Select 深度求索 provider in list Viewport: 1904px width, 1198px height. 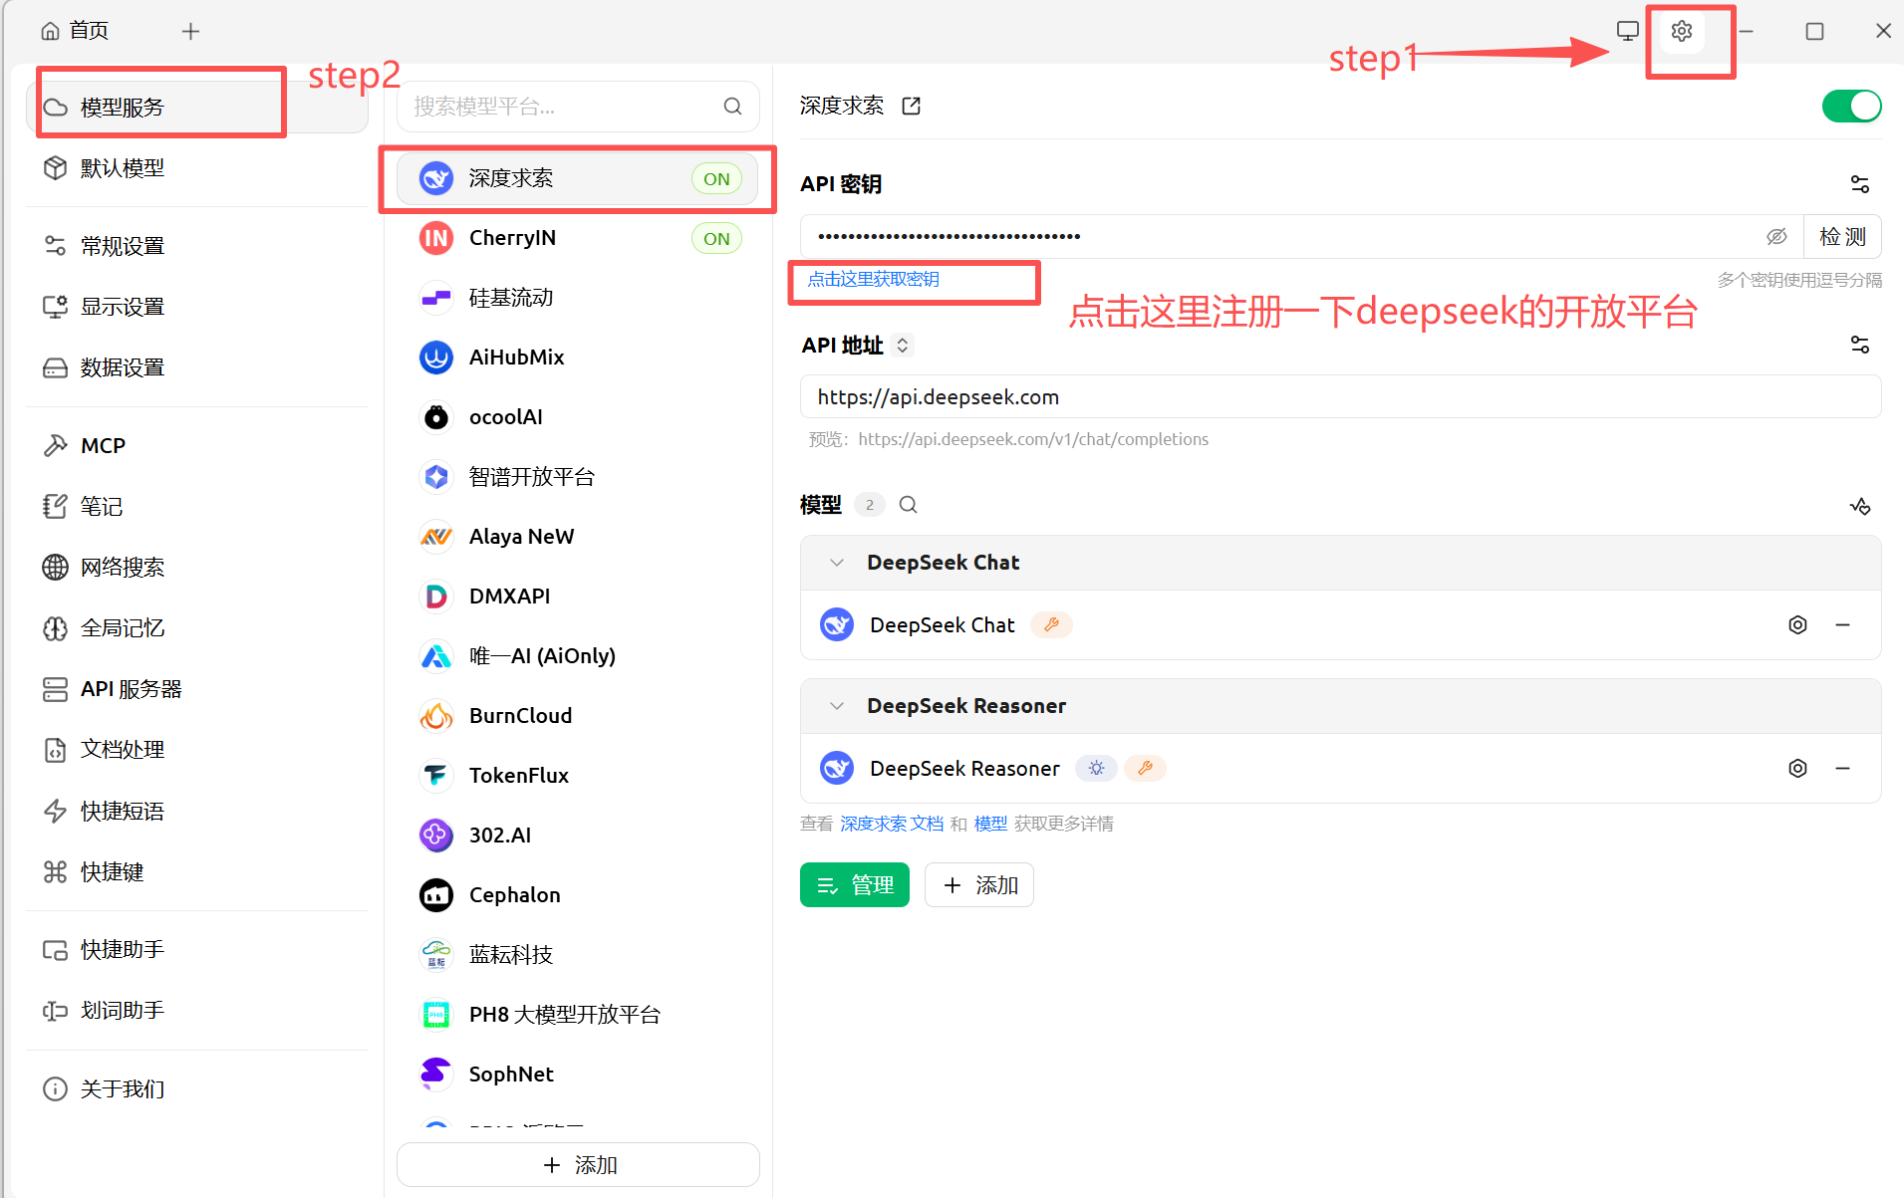pos(578,178)
